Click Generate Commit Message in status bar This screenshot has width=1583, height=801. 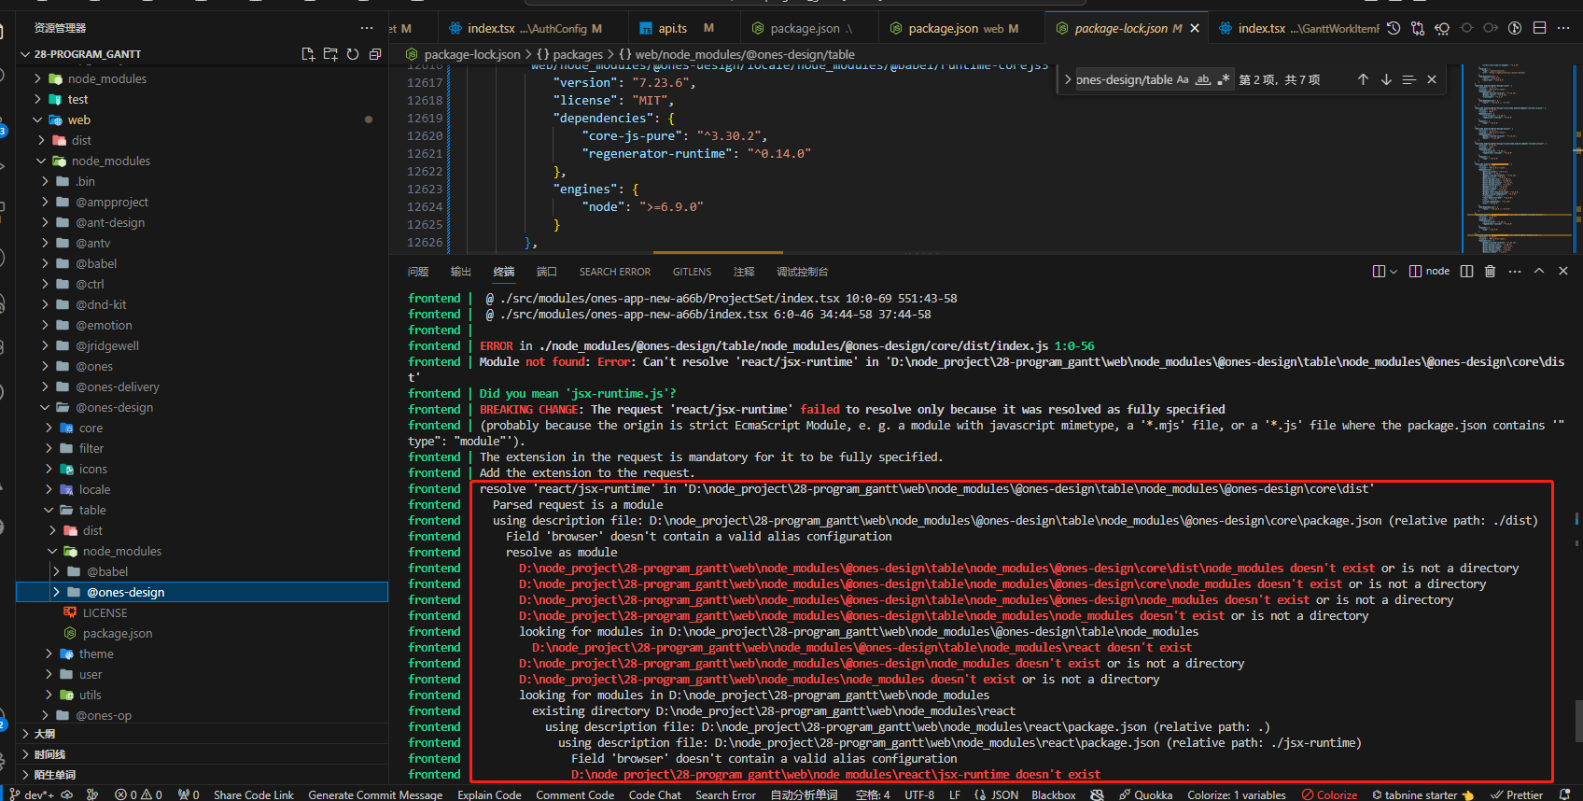(375, 794)
